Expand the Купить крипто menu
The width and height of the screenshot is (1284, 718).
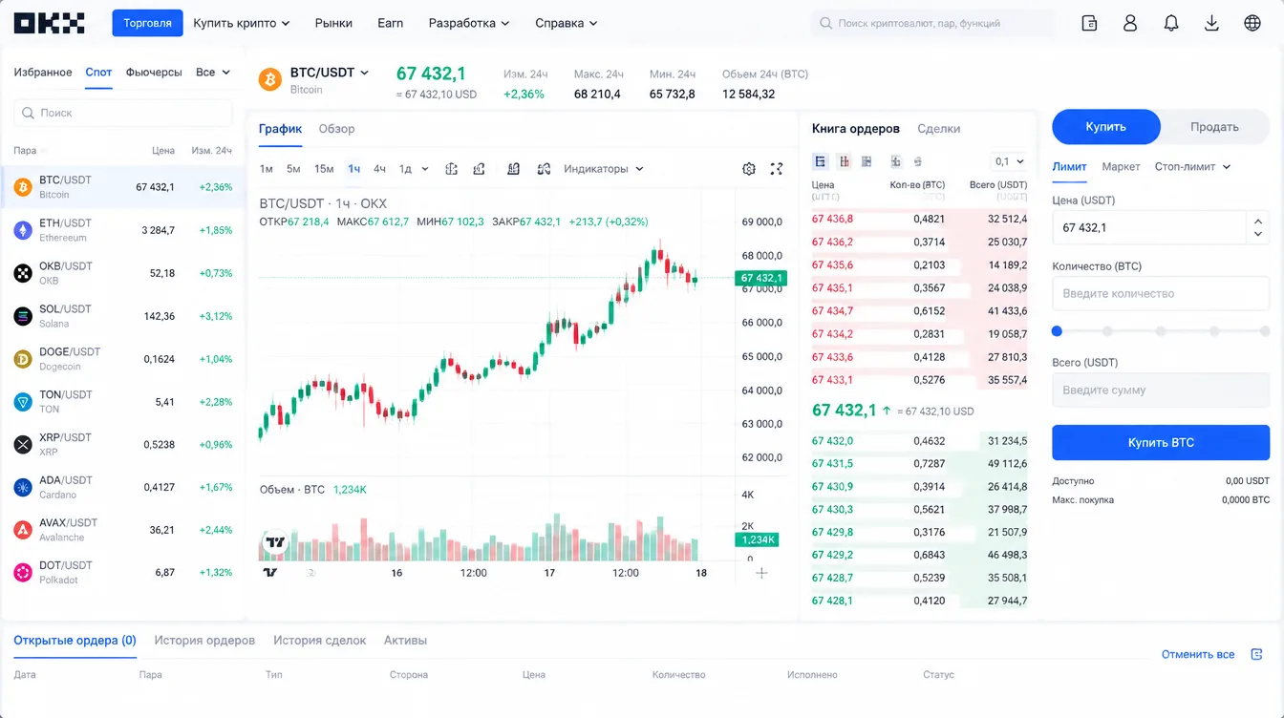(x=242, y=23)
